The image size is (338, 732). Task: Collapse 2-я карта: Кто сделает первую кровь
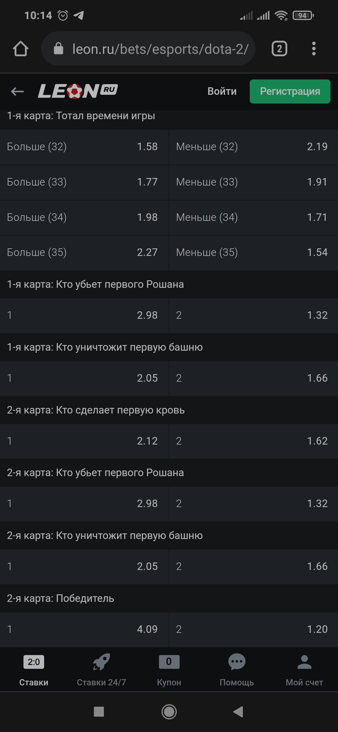(x=169, y=410)
